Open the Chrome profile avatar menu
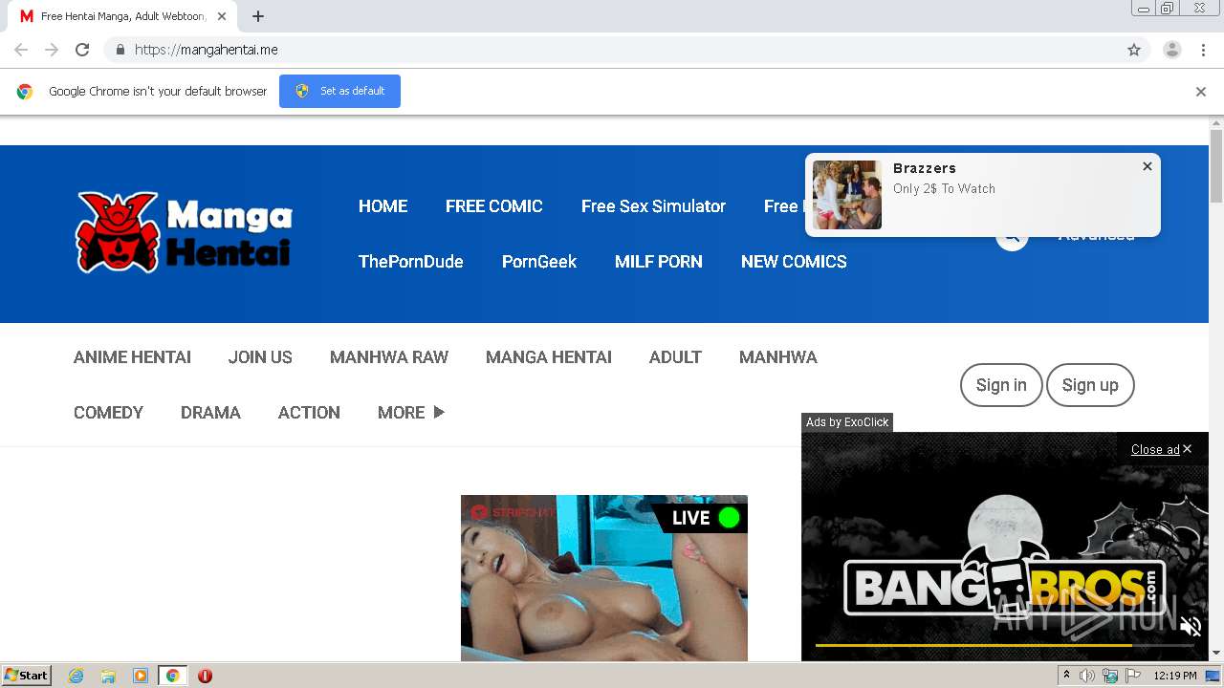 click(1171, 50)
